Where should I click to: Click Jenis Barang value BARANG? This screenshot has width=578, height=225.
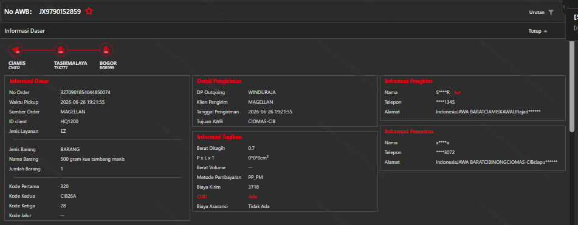coord(70,149)
